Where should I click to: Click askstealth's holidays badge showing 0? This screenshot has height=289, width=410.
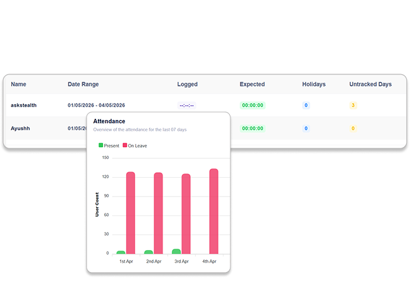tap(306, 106)
